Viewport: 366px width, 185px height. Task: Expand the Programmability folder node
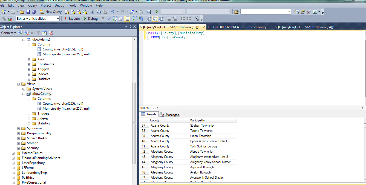coord(19,133)
